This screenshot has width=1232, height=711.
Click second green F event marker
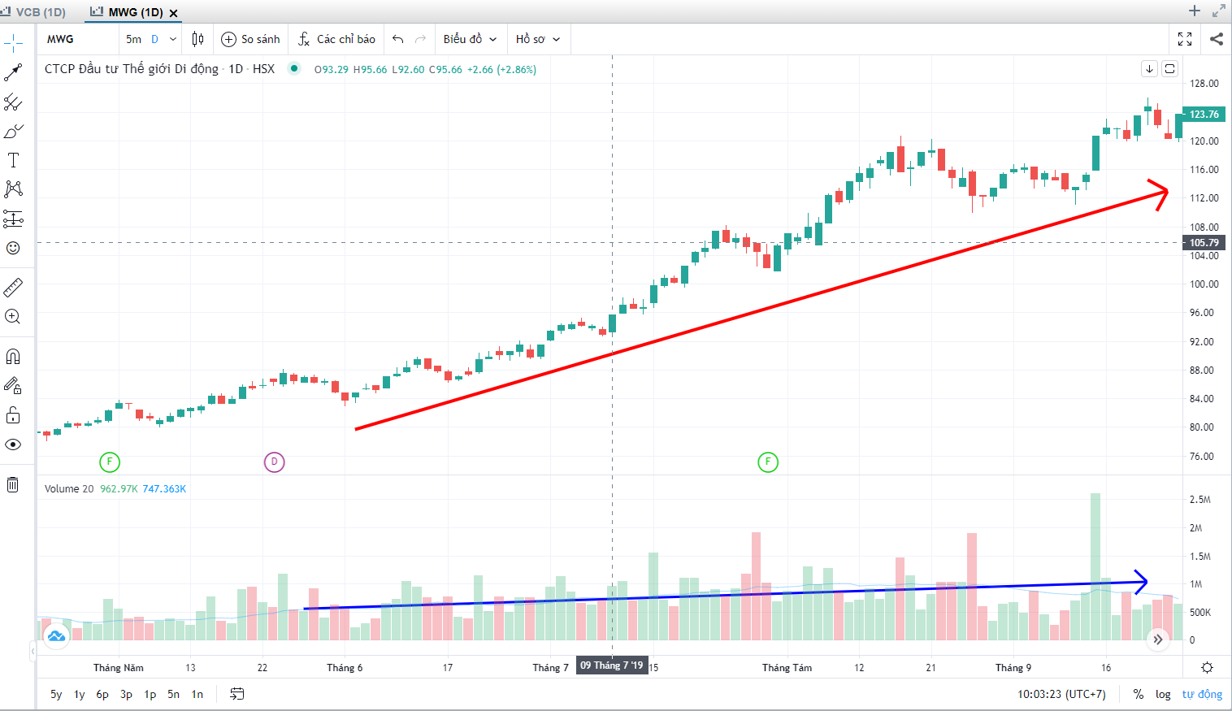coord(768,462)
